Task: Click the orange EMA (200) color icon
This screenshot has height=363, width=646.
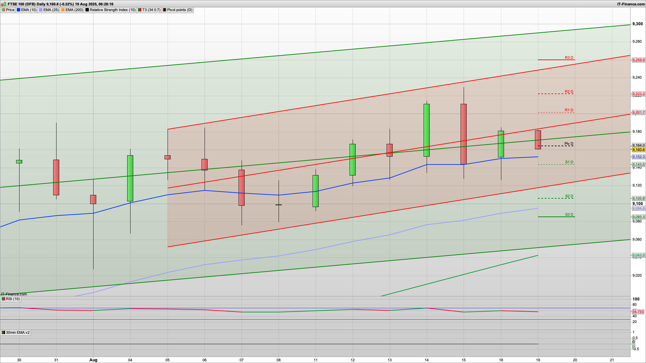Action: click(x=63, y=10)
